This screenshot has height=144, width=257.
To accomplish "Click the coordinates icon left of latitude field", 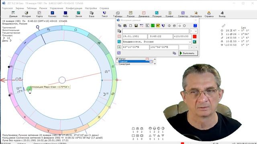I will coord(119,47).
